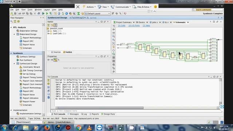
Task: Open Google Chrome from the taskbar
Action: (x=79, y=128)
